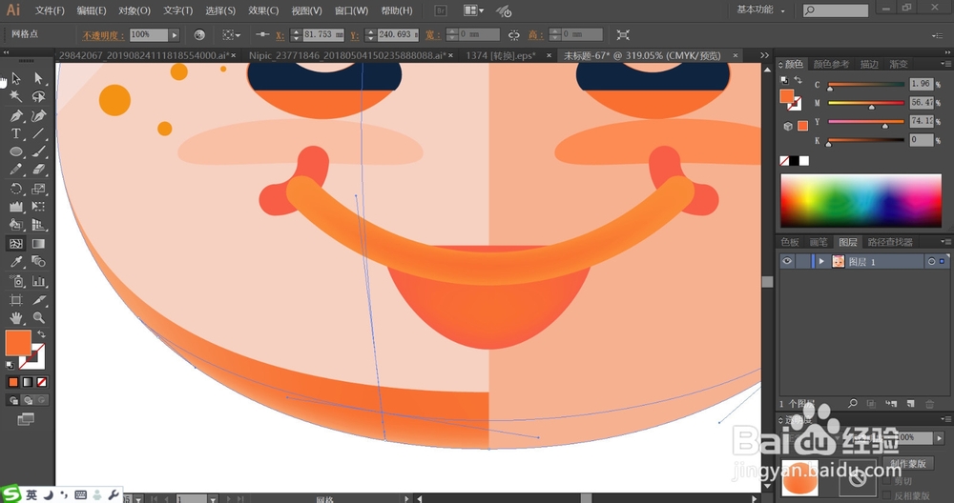Choose the Hand tool
This screenshot has height=503, width=954.
[x=16, y=318]
